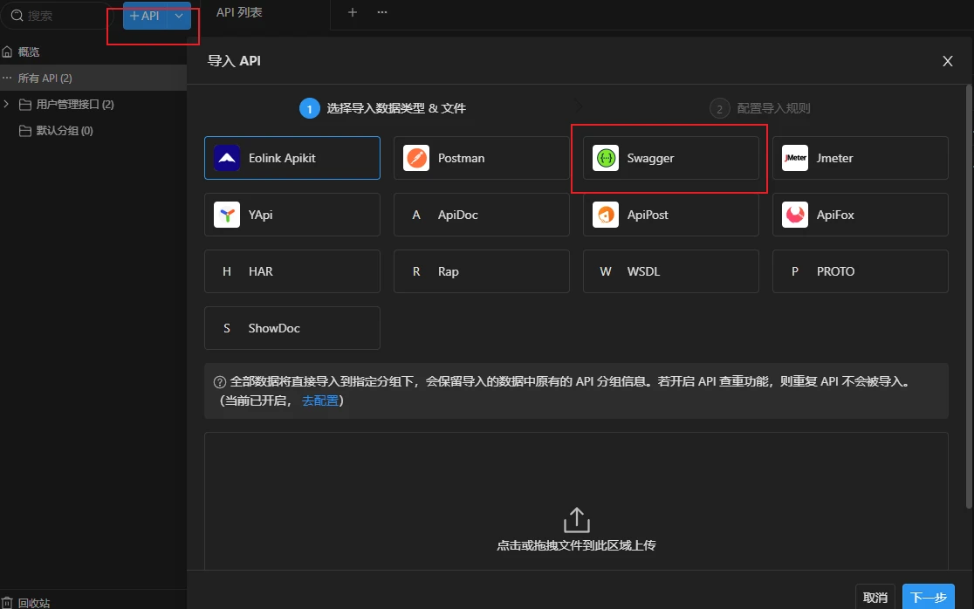The height and width of the screenshot is (609, 974).
Task: Go to step 2 配置导入规则
Action: pyautogui.click(x=760, y=108)
